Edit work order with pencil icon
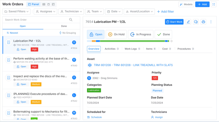 tap(188, 22)
